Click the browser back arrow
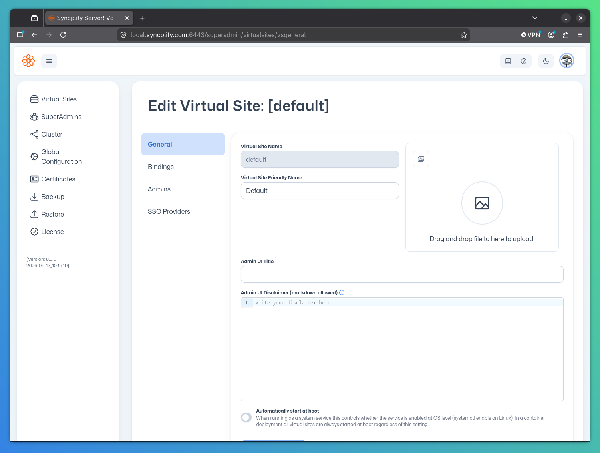The image size is (600, 453). [x=34, y=35]
